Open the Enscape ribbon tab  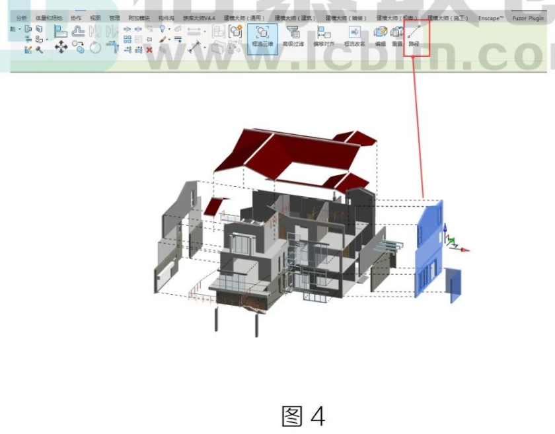[x=491, y=18]
